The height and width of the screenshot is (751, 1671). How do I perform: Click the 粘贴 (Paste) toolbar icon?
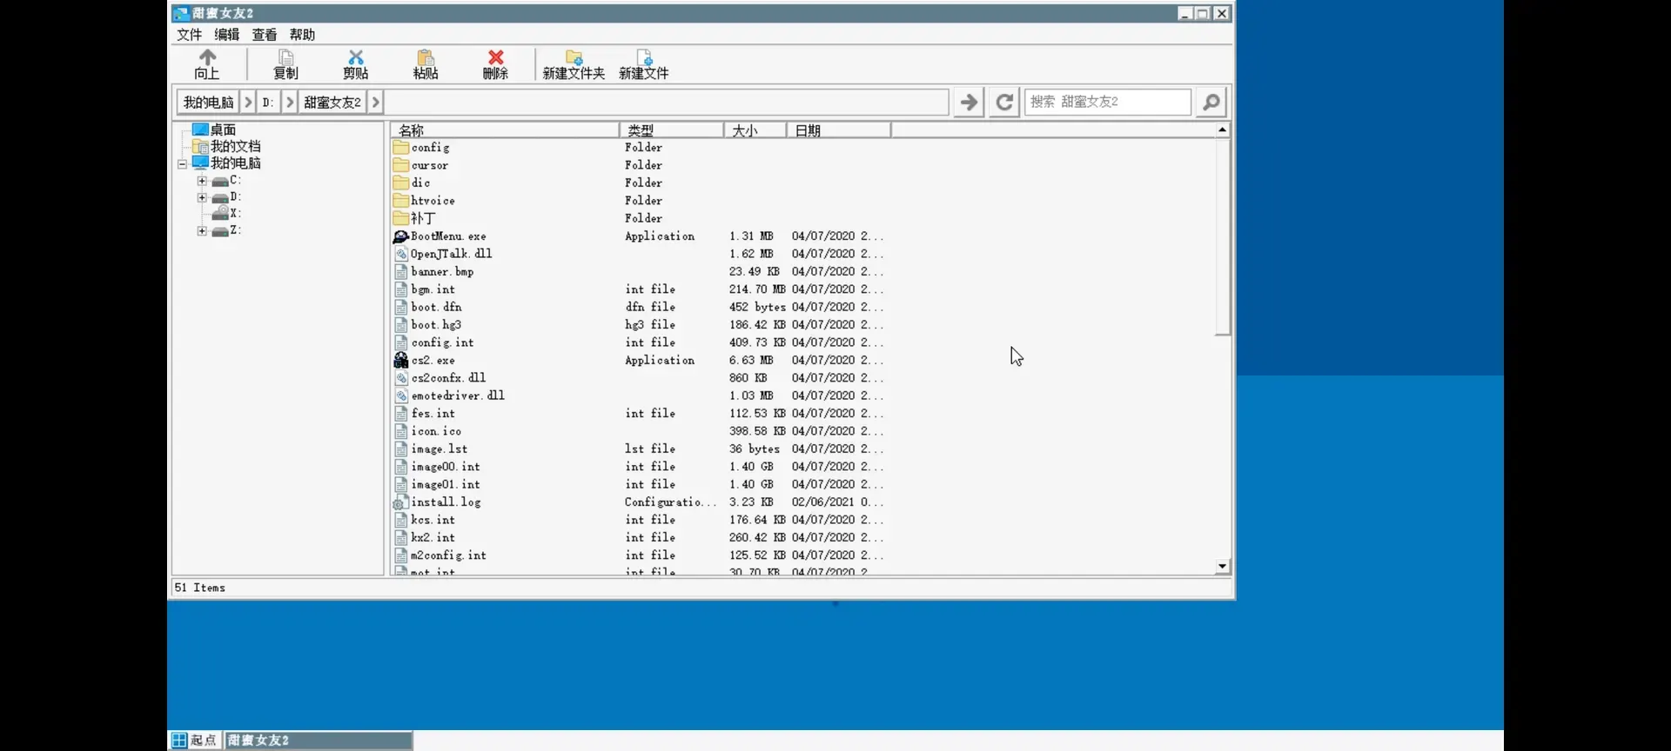click(426, 64)
